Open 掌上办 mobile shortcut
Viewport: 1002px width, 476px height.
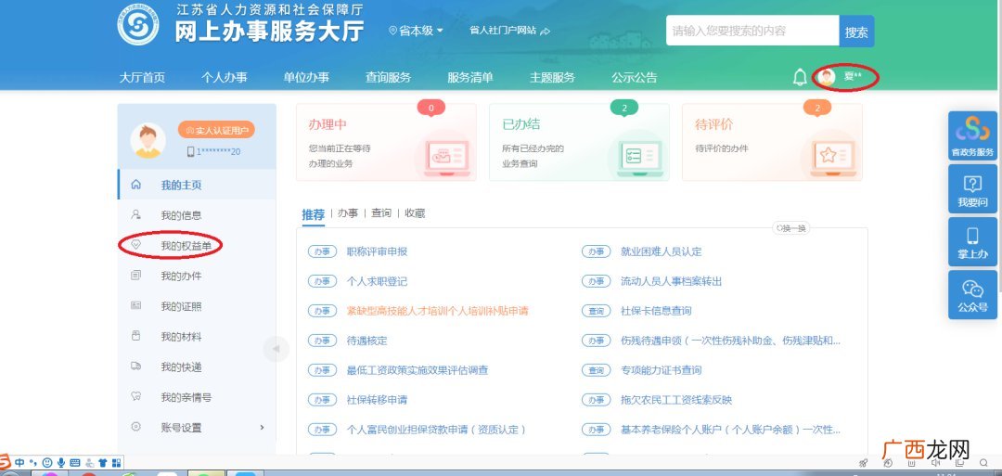[972, 241]
